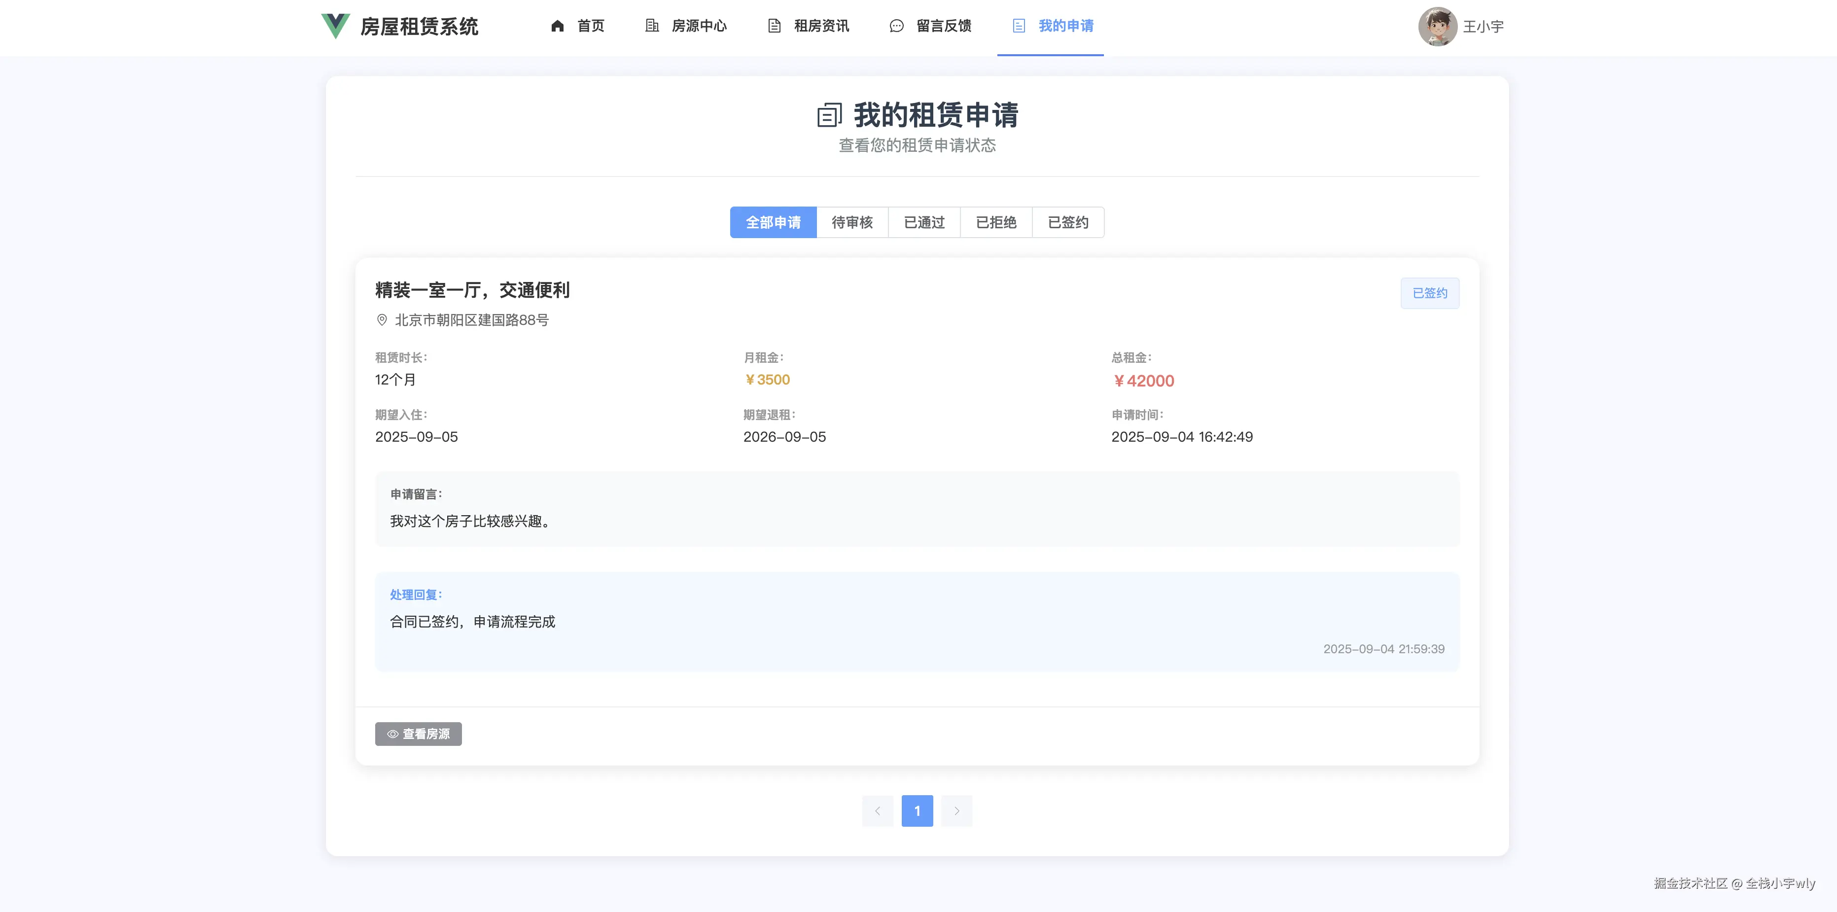1837x912 pixels.
Task: Click the 全部申请 filter option
Action: tap(773, 222)
